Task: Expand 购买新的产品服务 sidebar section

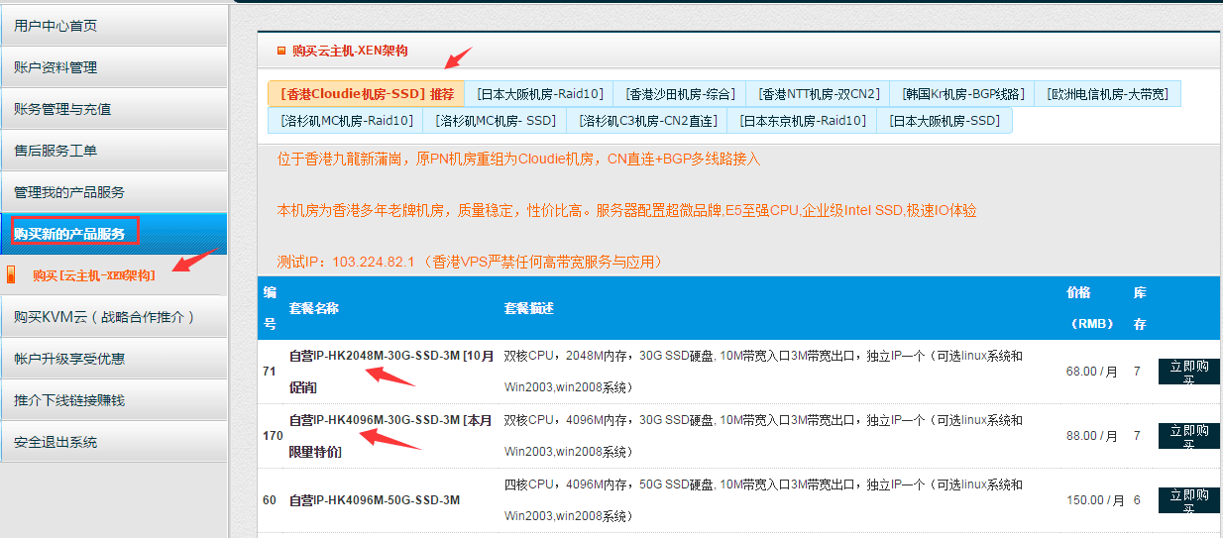Action: click(69, 234)
